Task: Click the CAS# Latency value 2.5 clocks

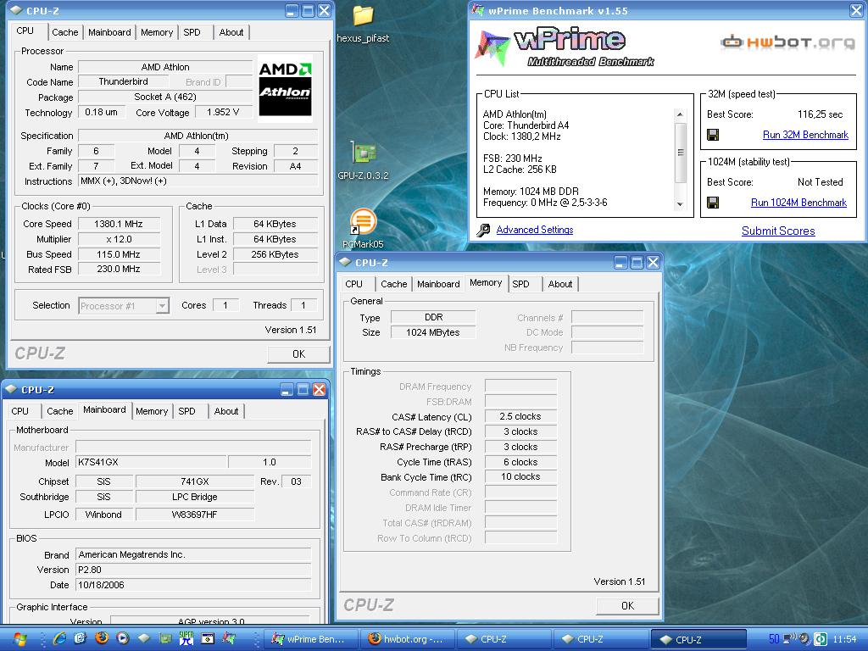Action: pyautogui.click(x=520, y=416)
